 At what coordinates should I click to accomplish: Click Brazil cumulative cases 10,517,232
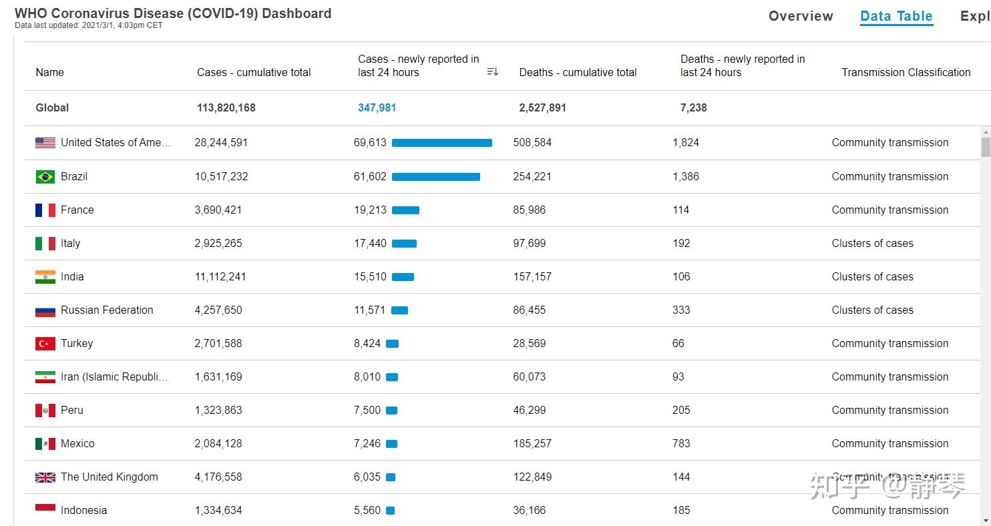[x=221, y=176]
